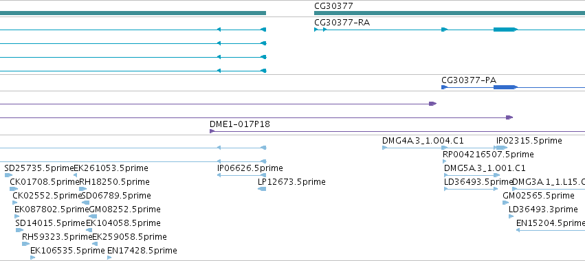Click the EN15204.5prime label
This screenshot has width=585, height=261.
click(551, 223)
